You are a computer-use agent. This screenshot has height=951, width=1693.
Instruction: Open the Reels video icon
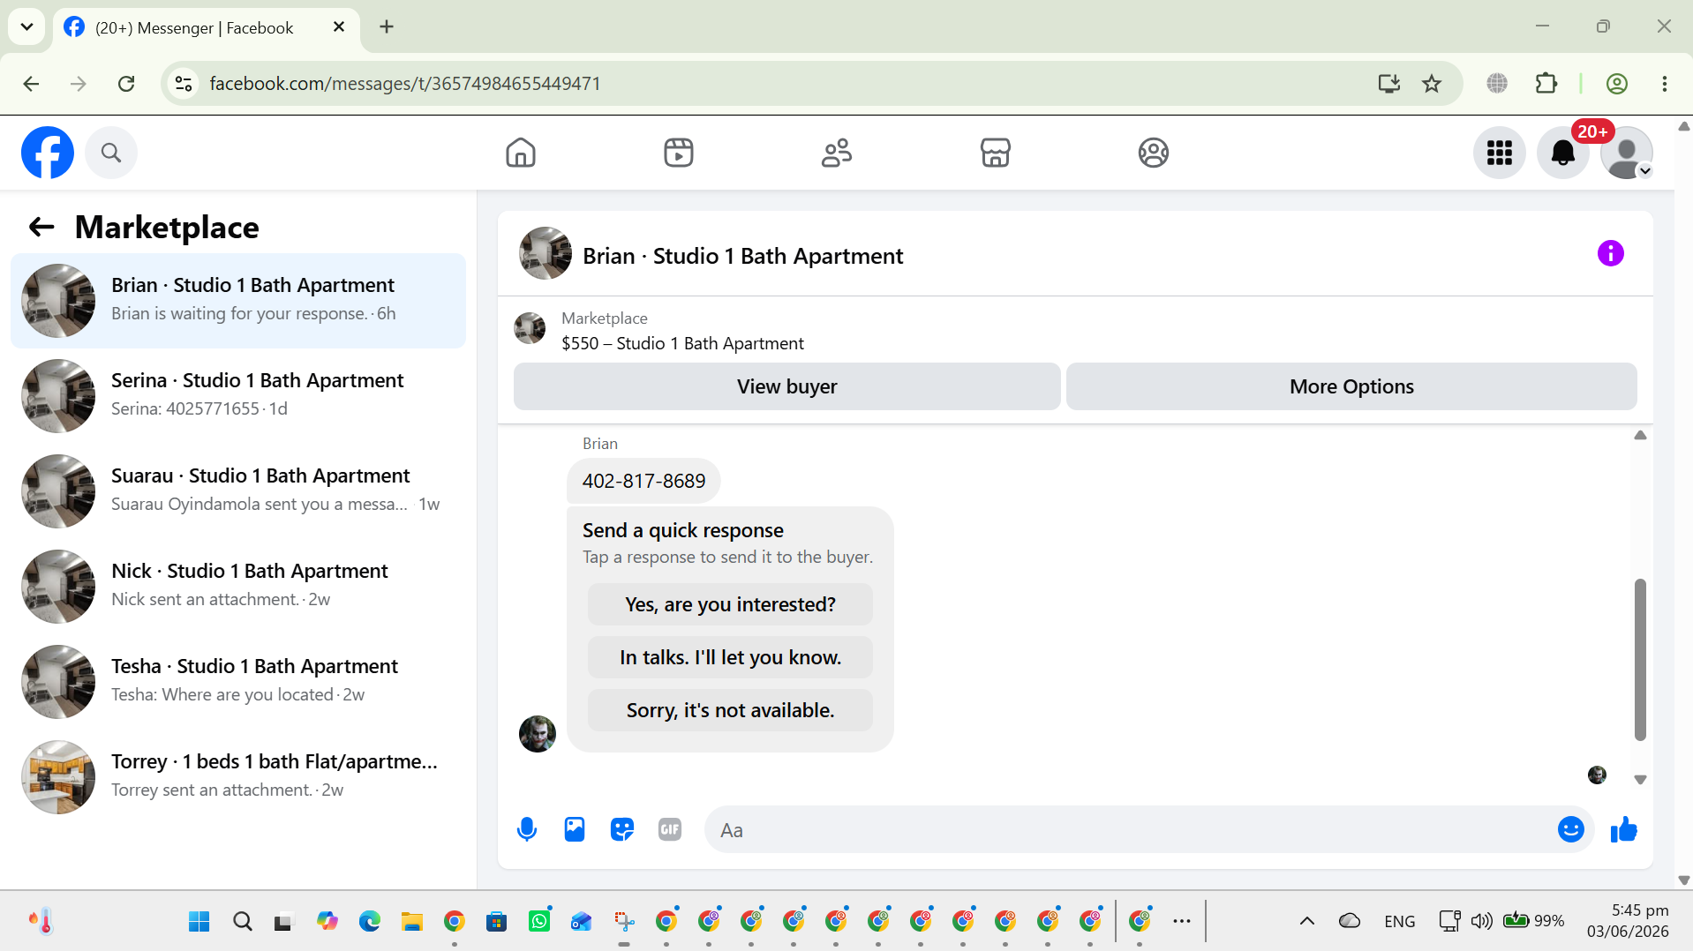tap(679, 153)
